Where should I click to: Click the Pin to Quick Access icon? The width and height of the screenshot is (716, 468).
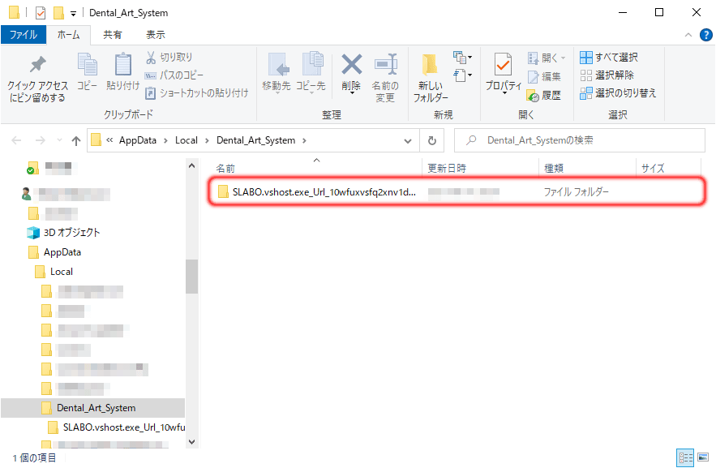point(37,66)
